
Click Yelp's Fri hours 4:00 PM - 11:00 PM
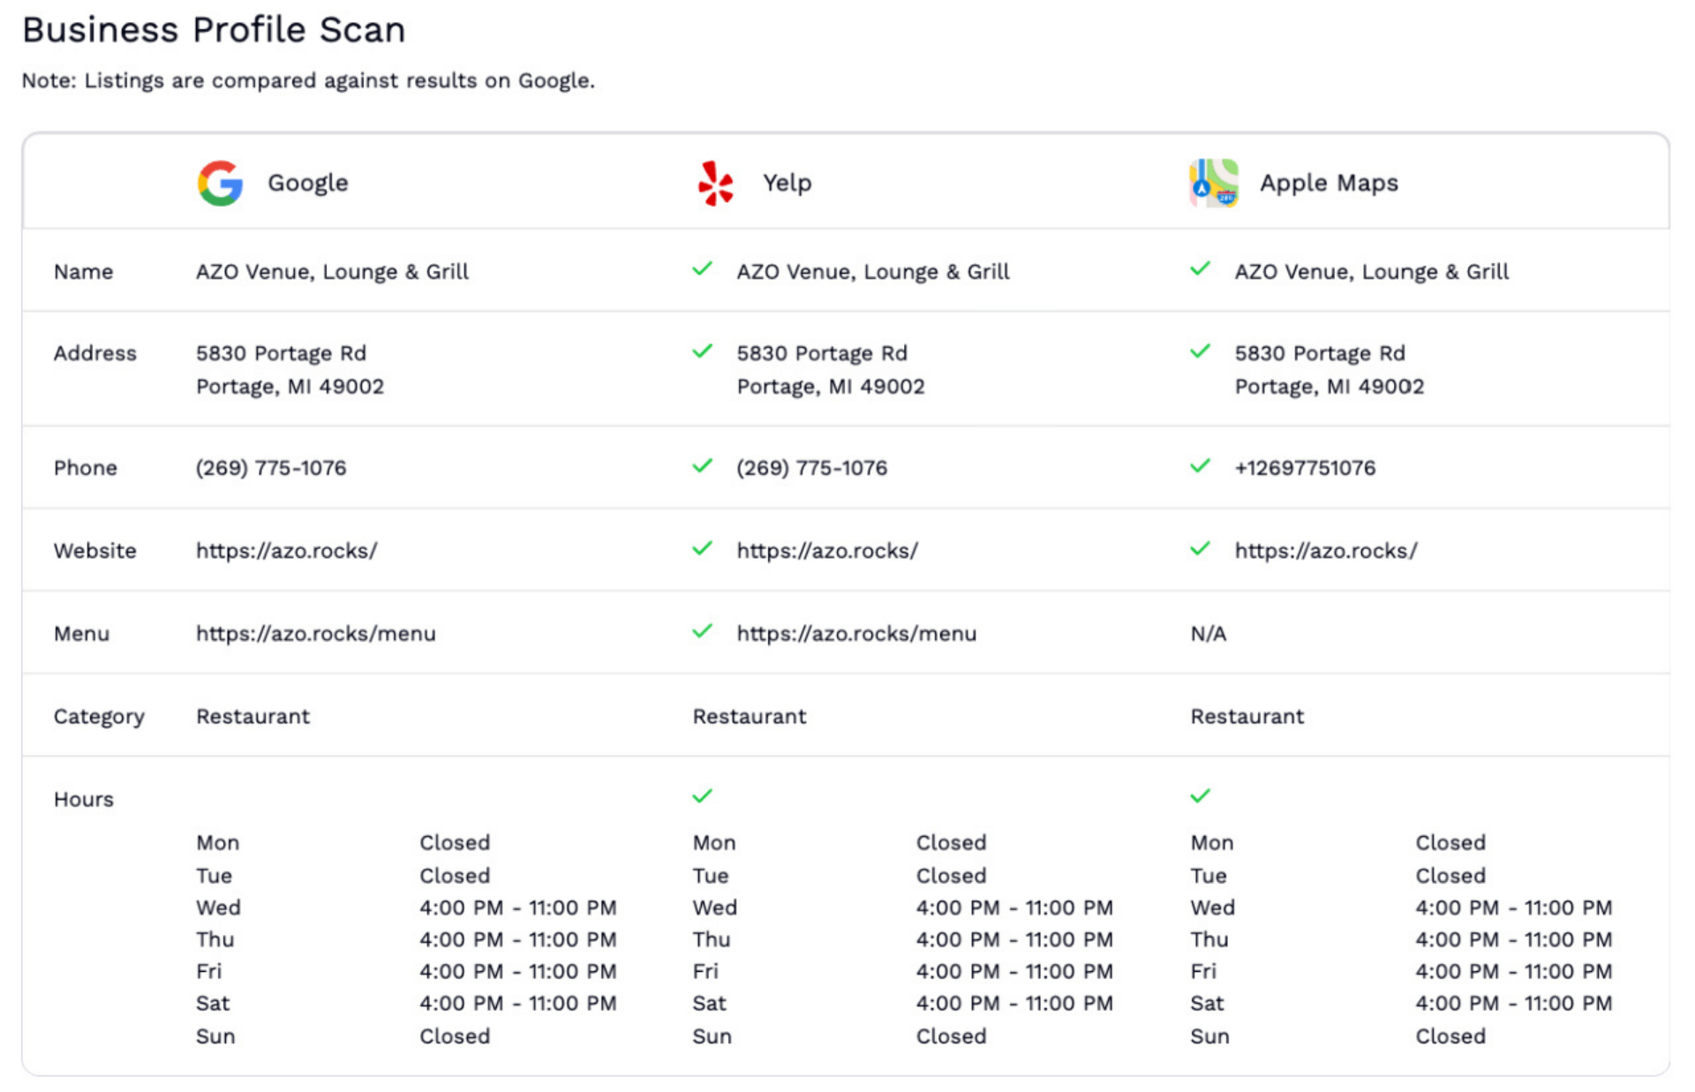click(x=1014, y=971)
